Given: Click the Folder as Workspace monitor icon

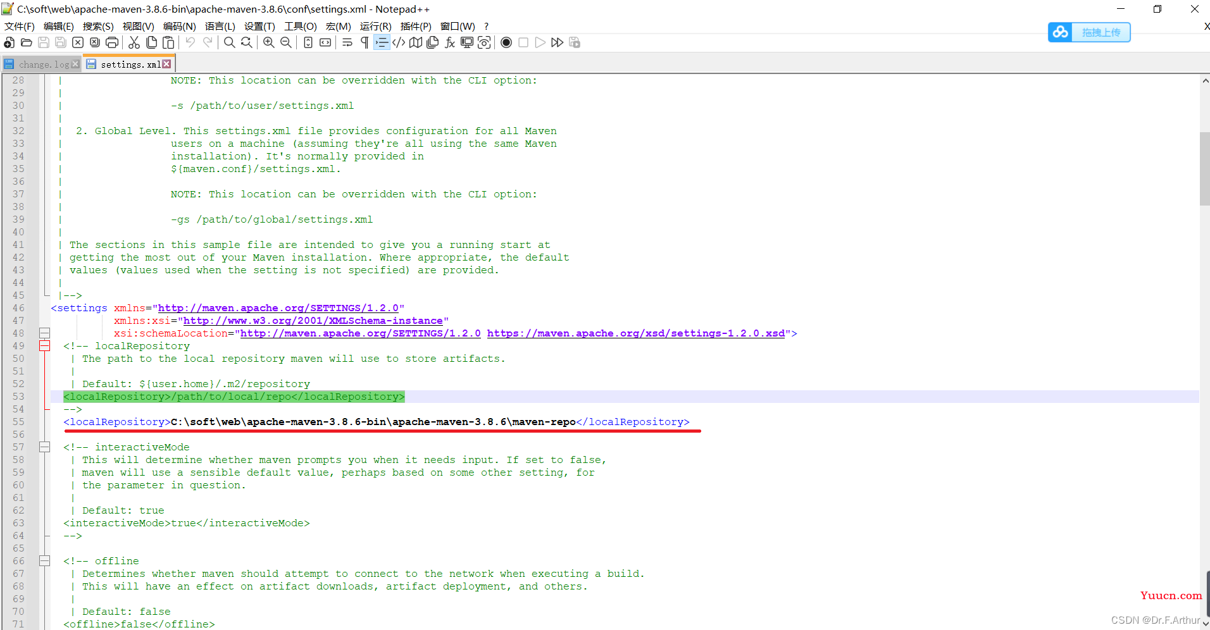Looking at the screenshot, I should point(467,42).
